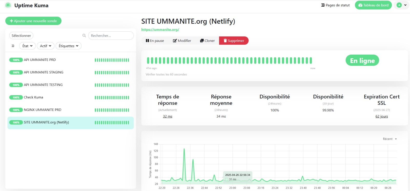
Task: Click 100% badge of SITE UMMANITE.org
Action: (16, 122)
